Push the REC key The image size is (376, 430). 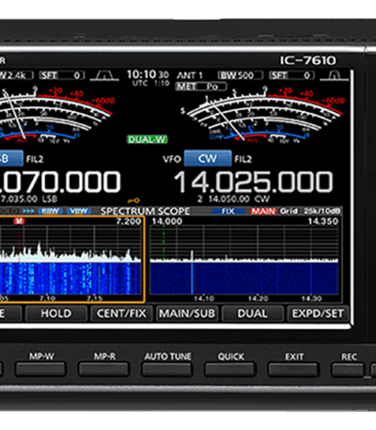[x=348, y=369]
